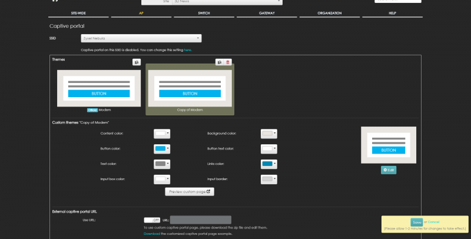Open the SWITCH menu
Viewport: 471px width, 239px height.
pos(204,13)
